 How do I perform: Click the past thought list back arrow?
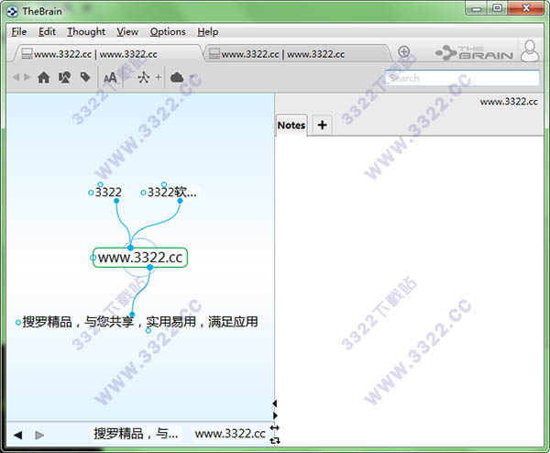(18, 435)
